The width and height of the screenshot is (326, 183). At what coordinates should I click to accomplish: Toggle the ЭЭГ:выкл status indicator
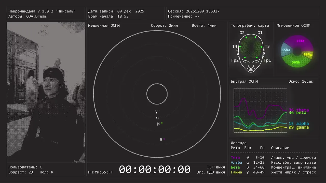(x=216, y=167)
